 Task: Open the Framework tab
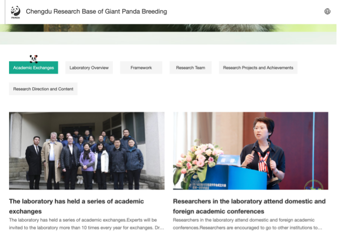point(141,68)
